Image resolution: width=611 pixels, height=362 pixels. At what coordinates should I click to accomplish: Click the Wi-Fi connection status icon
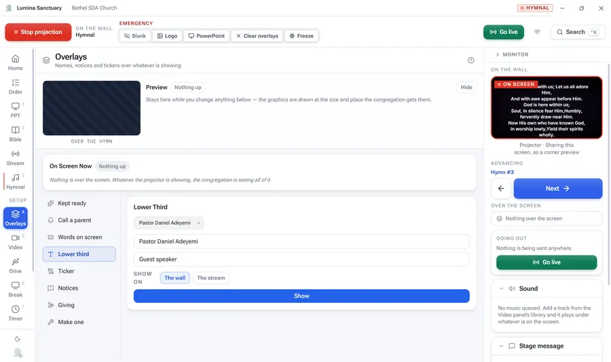(537, 32)
